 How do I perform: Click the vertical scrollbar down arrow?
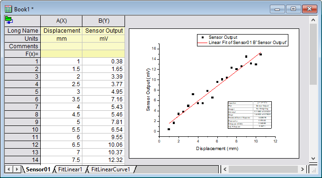[x=313, y=159]
